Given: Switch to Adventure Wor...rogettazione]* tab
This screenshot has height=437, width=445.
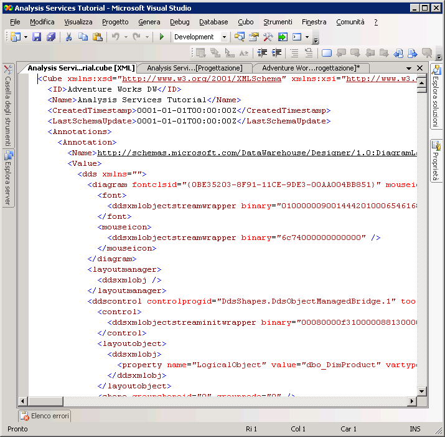Looking at the screenshot, I should (x=311, y=68).
